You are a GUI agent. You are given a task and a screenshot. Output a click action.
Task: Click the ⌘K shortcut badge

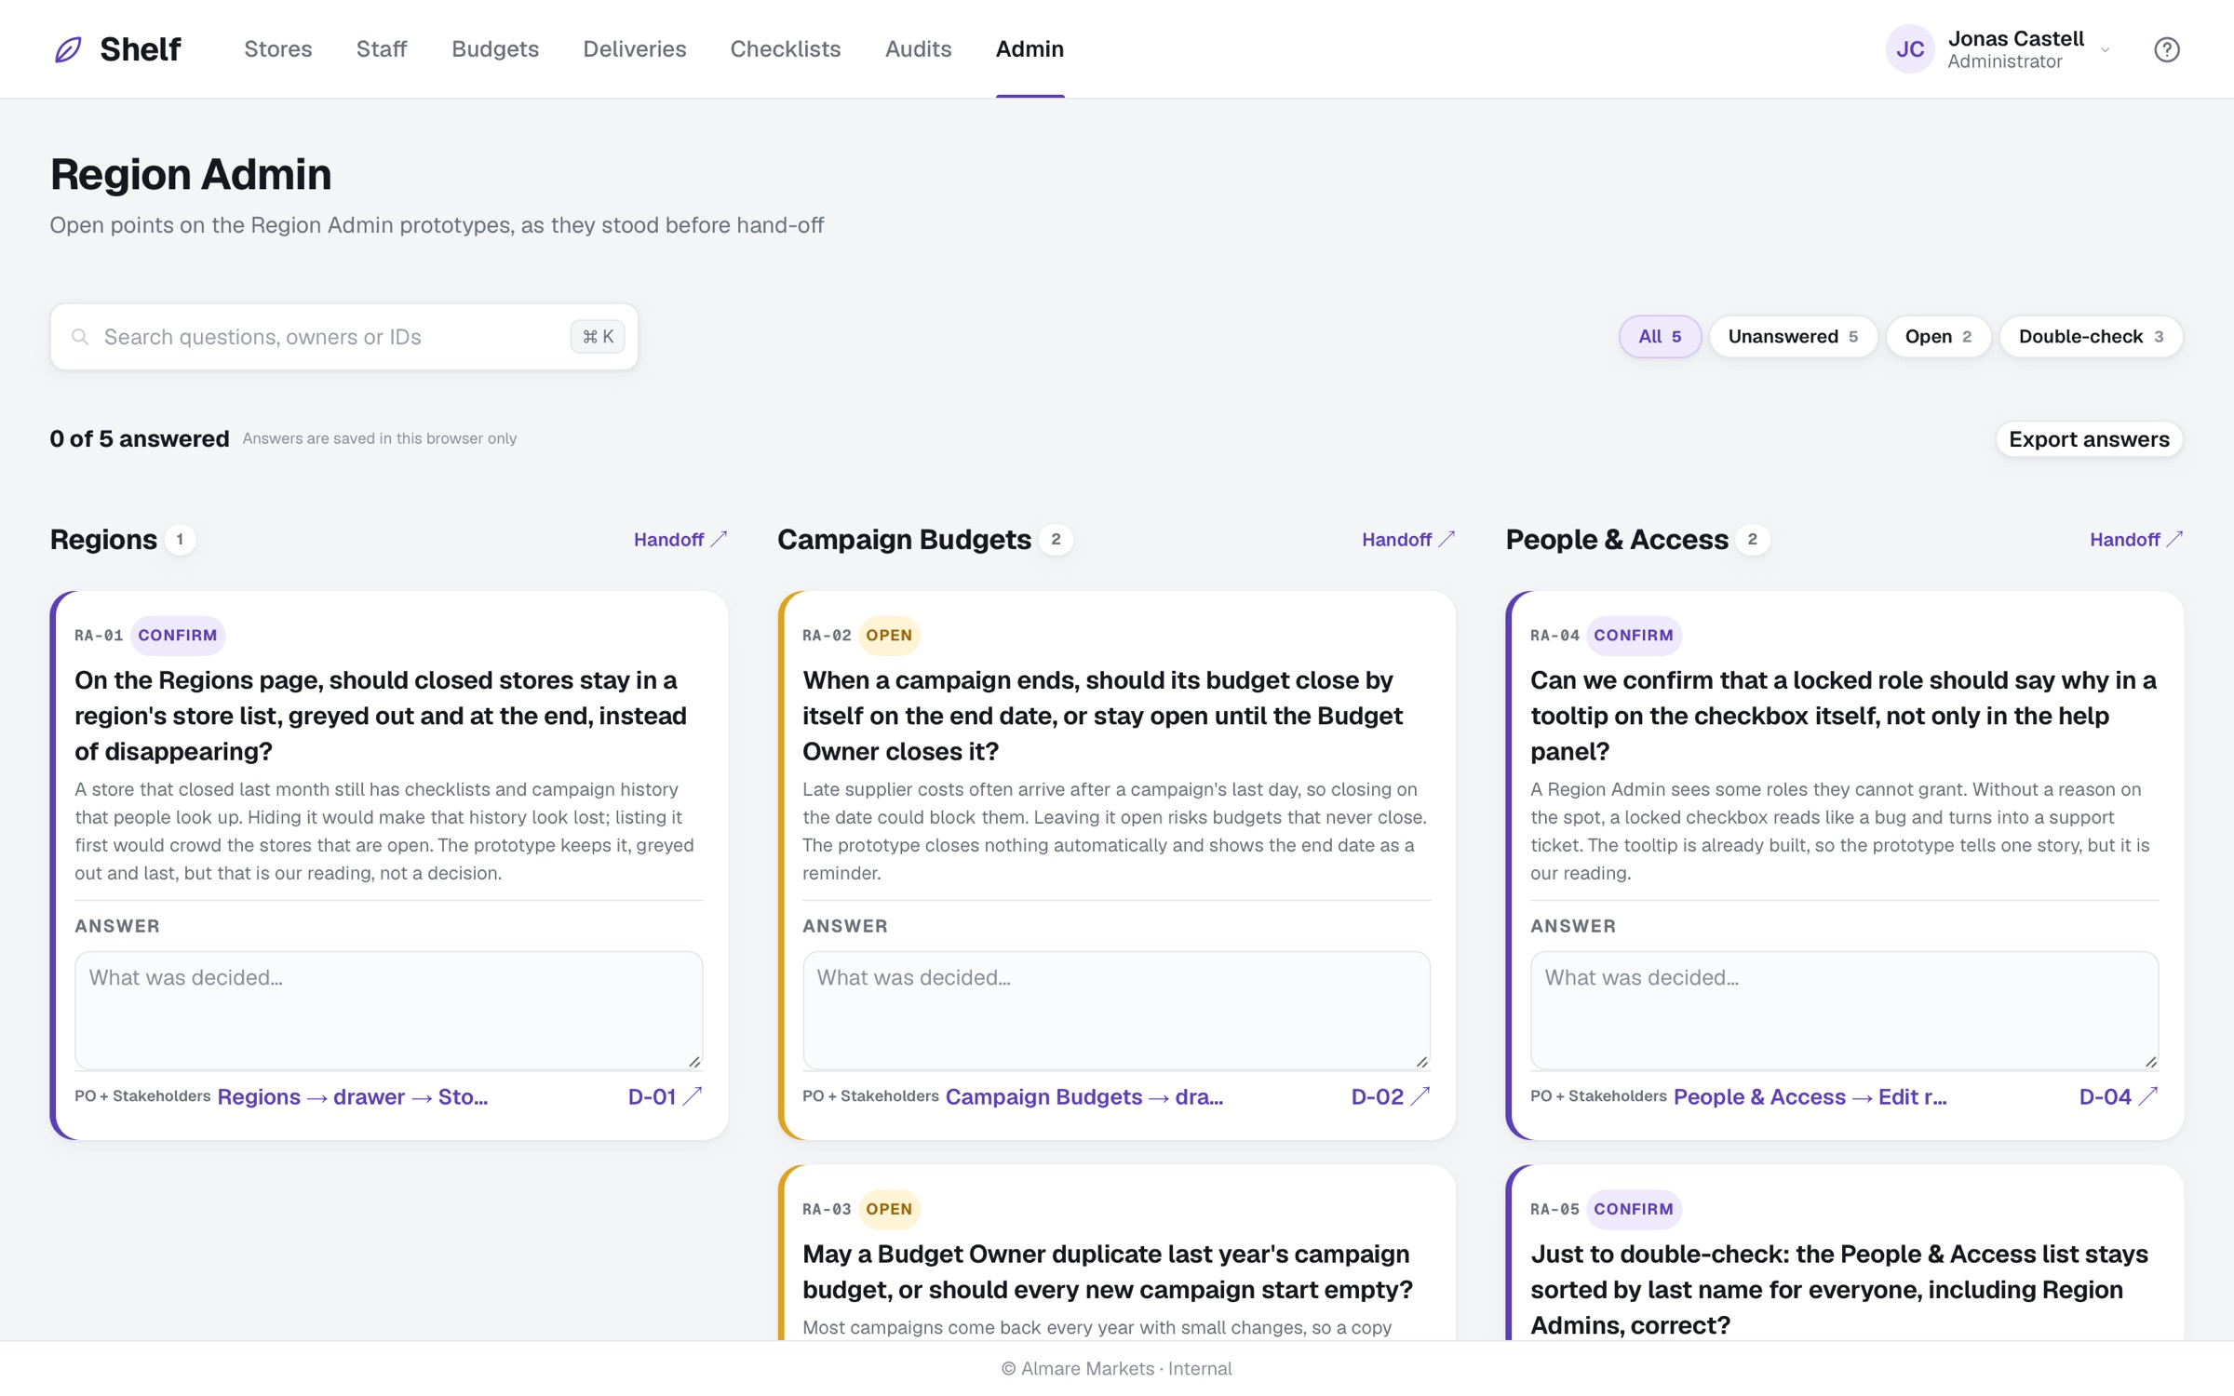coord(598,337)
